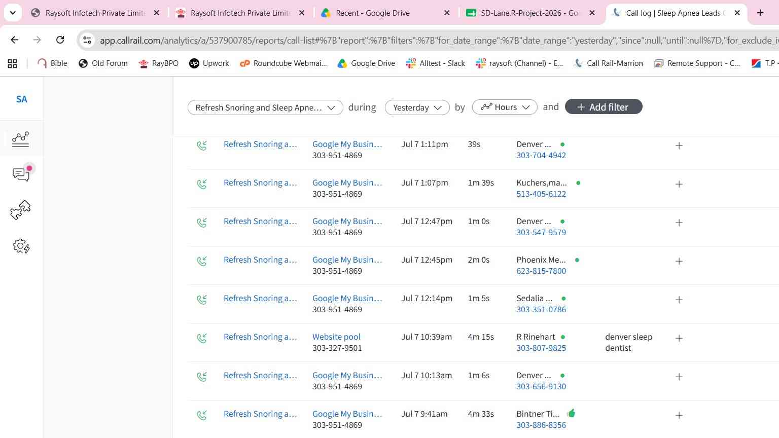
Task: Open phone number link 303-807-9825
Action: click(541, 348)
